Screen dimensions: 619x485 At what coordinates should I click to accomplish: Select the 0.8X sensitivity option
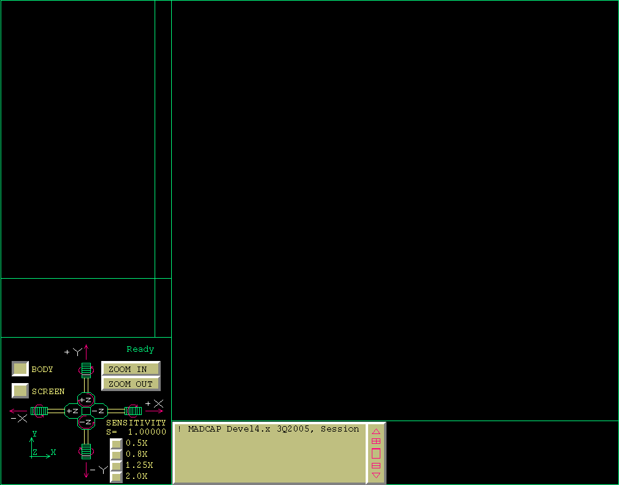click(116, 454)
